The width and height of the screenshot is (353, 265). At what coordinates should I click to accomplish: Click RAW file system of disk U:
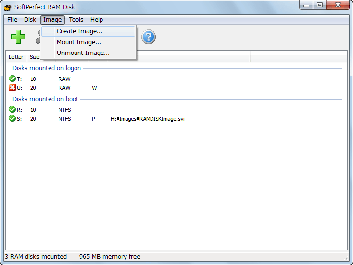tap(64, 88)
